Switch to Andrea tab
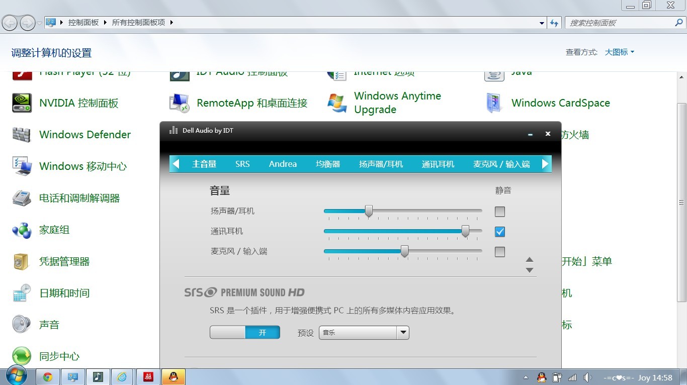This screenshot has height=385, width=687. pos(283,164)
